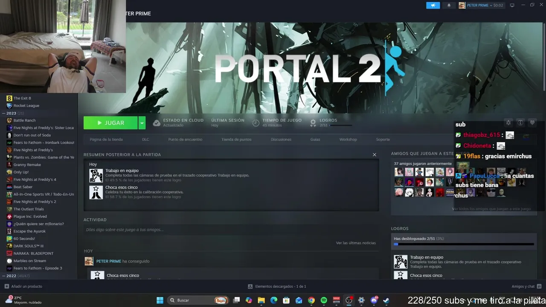Open Ver todos los amigos que juegan link
The height and width of the screenshot is (307, 546).
click(491, 209)
